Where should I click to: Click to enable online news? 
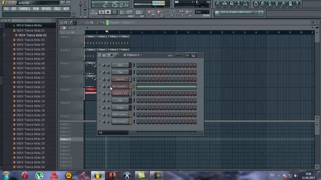(x=236, y=12)
